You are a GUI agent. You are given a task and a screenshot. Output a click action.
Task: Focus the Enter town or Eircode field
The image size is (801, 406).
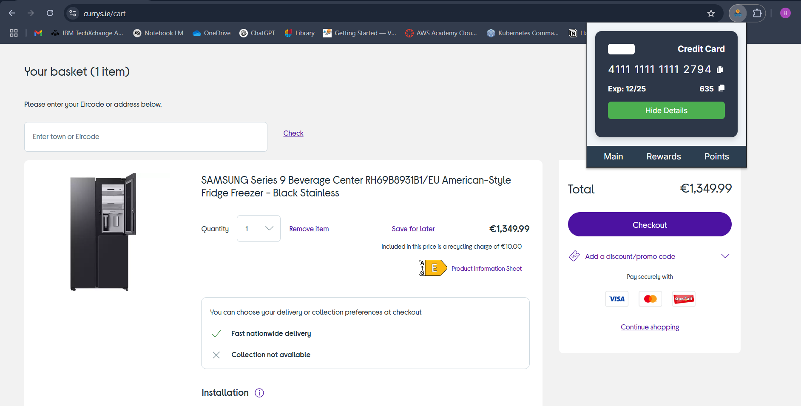tap(146, 137)
